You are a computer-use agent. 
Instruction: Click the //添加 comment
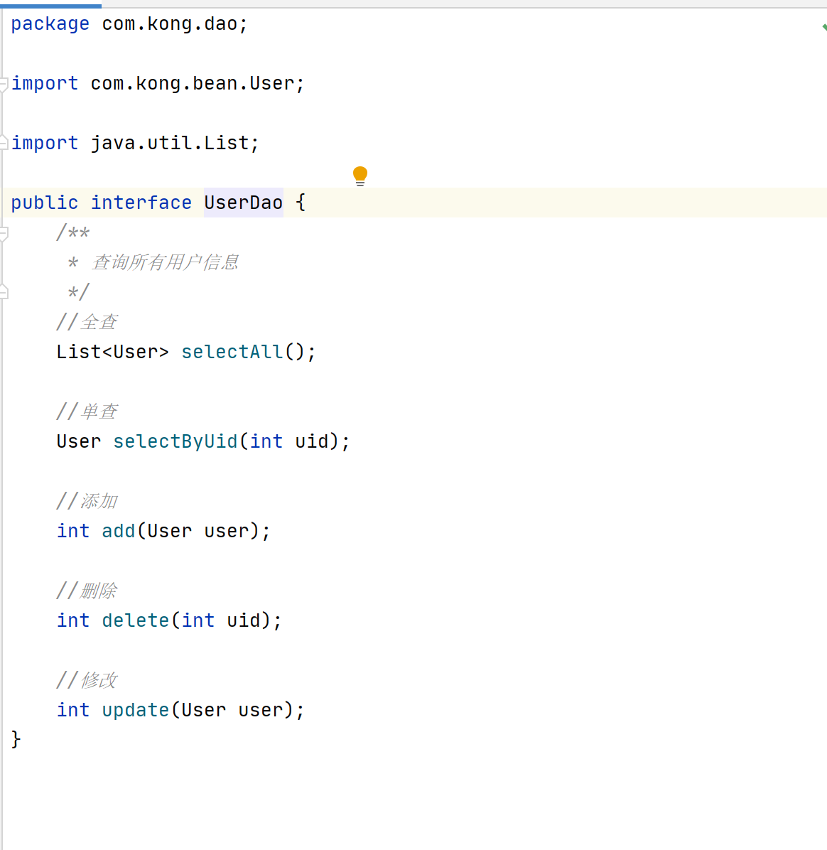point(87,501)
